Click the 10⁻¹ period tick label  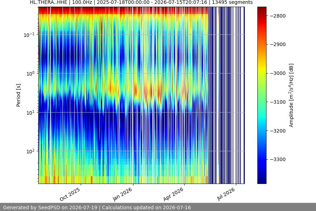pos(29,35)
